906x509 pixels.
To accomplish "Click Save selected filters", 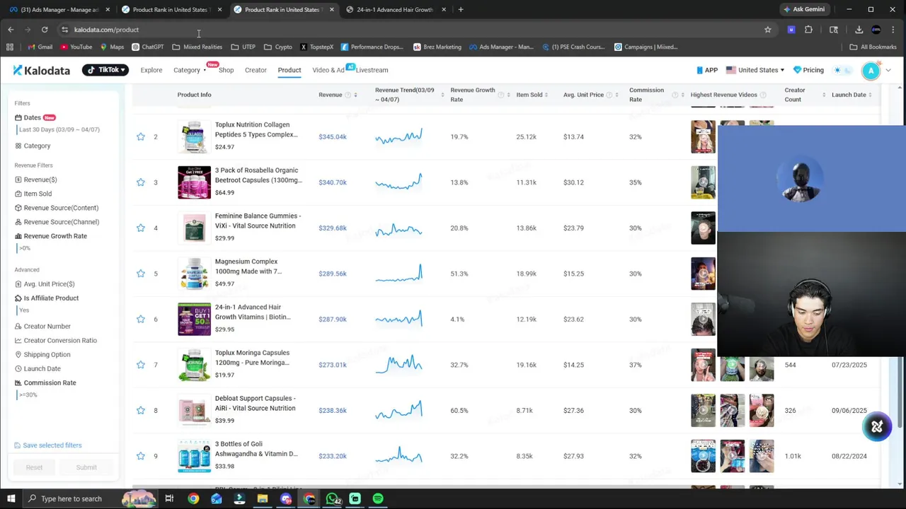I will 47,445.
